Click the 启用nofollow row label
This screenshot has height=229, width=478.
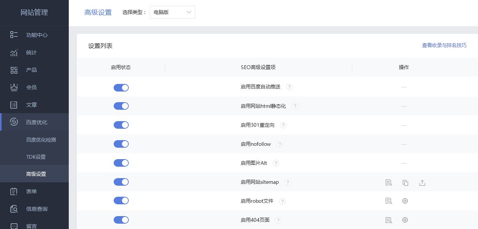coord(256,144)
